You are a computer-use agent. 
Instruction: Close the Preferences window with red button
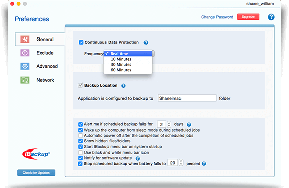(x=12, y=4)
